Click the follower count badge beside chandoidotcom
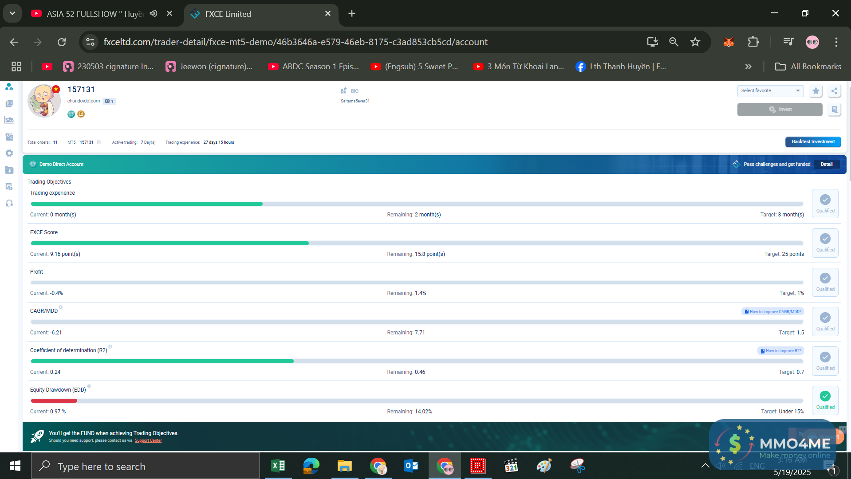 pyautogui.click(x=109, y=101)
